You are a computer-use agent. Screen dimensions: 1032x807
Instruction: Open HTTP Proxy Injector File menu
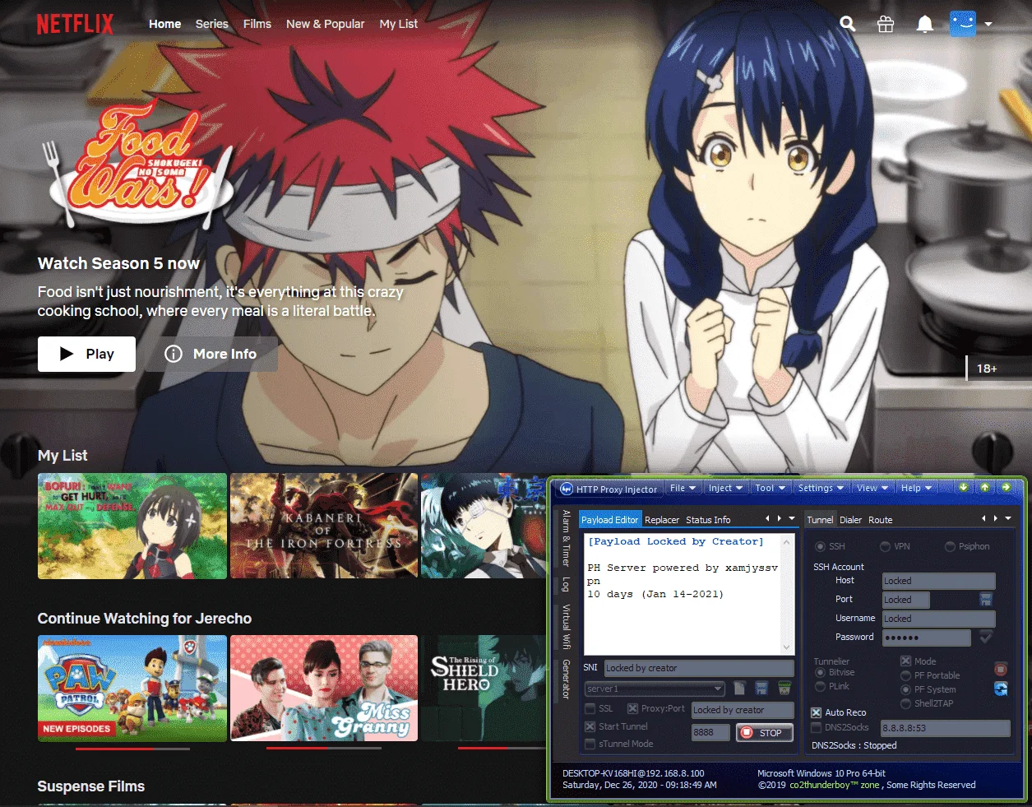coord(683,488)
